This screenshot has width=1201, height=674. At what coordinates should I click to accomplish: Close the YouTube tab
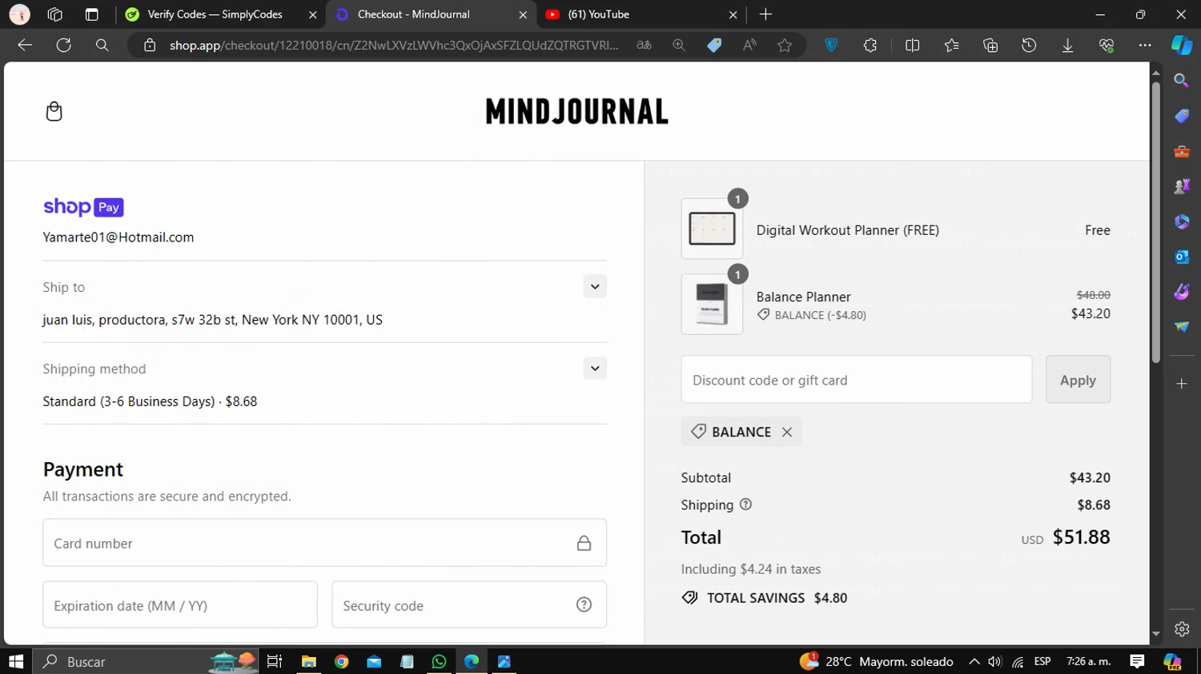[733, 14]
